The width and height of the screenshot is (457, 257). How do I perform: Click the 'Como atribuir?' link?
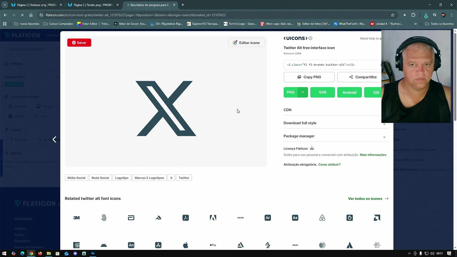[x=329, y=165]
